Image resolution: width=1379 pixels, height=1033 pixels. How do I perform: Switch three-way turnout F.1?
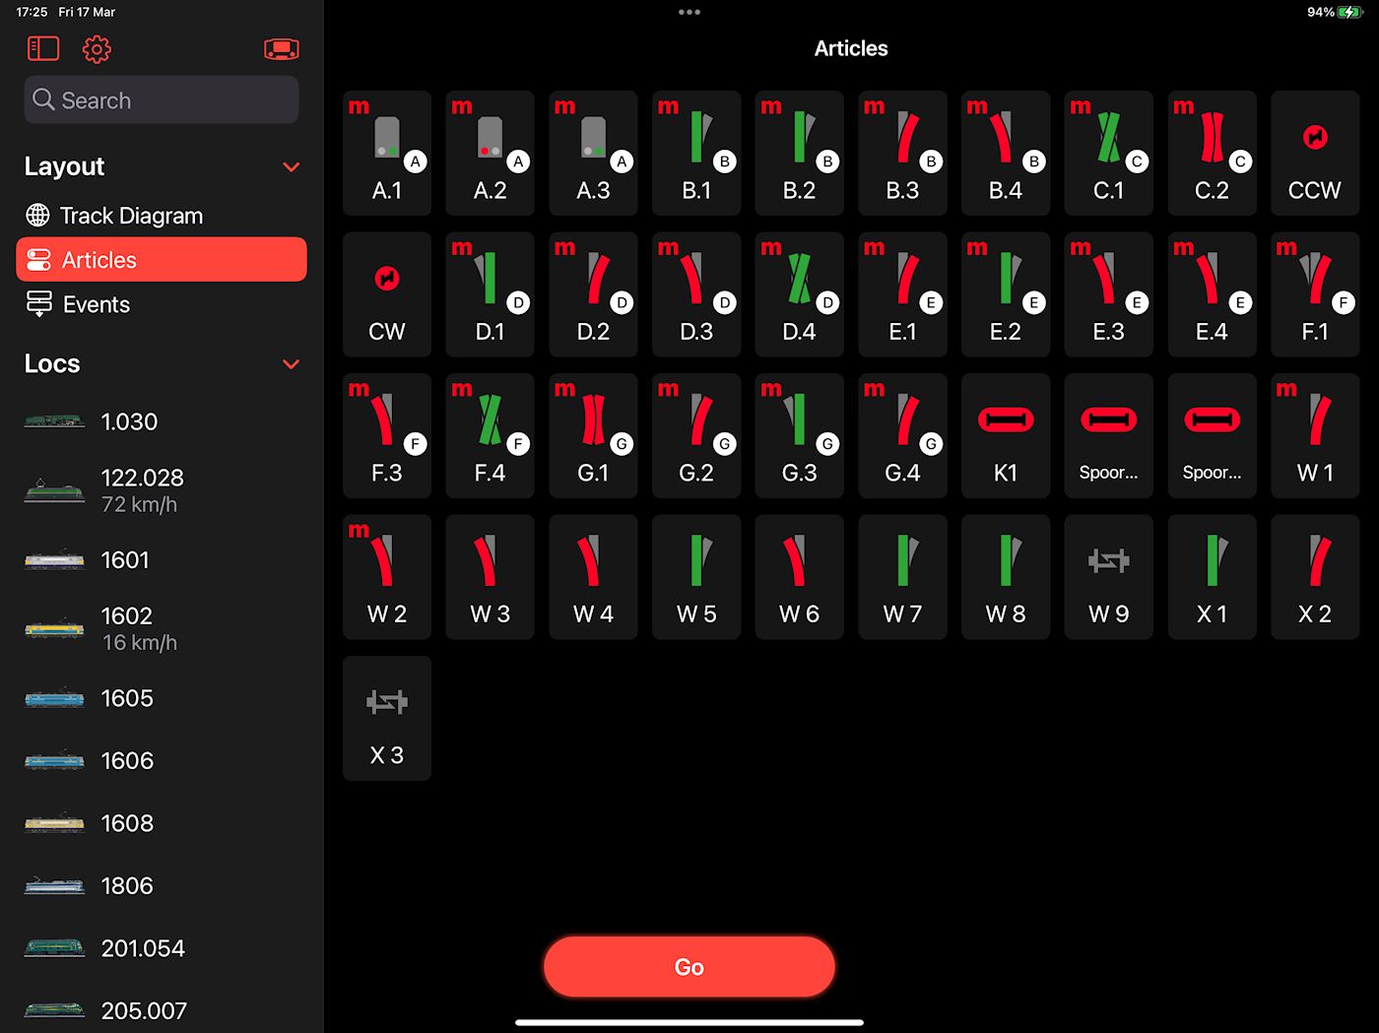coord(1315,294)
